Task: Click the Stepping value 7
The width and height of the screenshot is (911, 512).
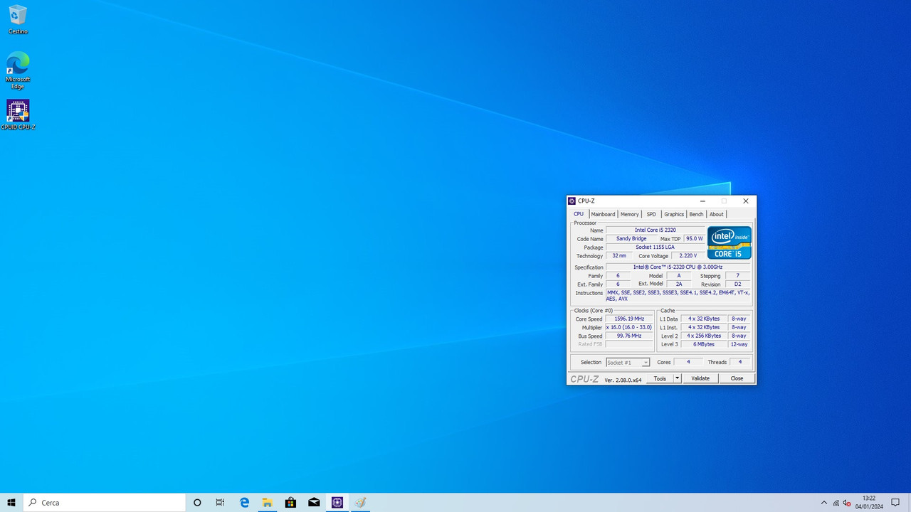Action: point(737,276)
